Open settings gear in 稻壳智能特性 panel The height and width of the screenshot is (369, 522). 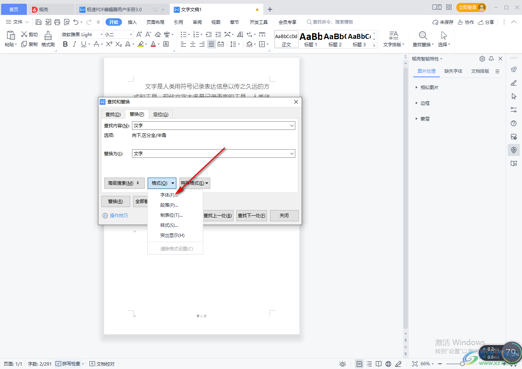click(482, 59)
